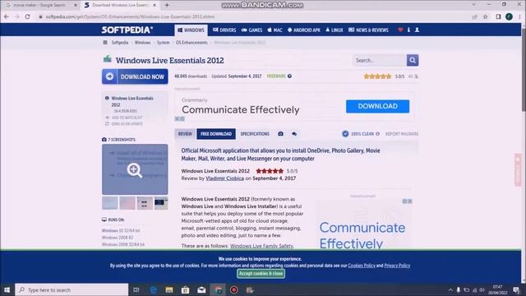Switch to the Review tab
Screen dimensions: 526x296
tap(185, 134)
